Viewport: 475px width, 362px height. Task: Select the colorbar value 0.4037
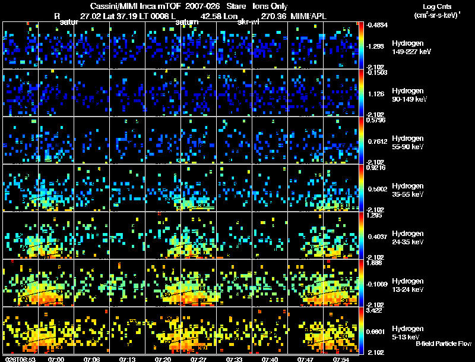pos(378,237)
